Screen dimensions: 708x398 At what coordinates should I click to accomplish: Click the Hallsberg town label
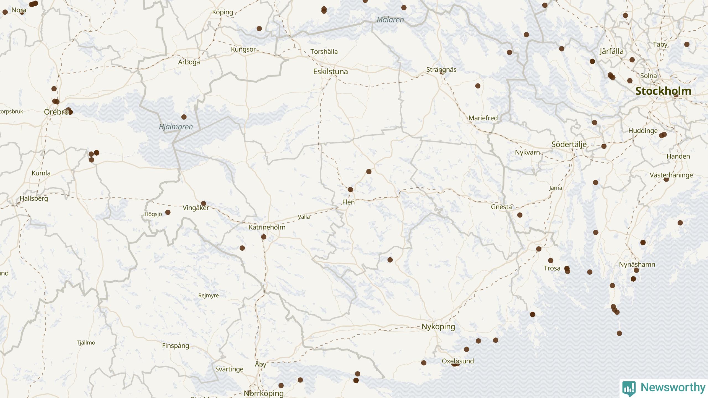coord(34,198)
